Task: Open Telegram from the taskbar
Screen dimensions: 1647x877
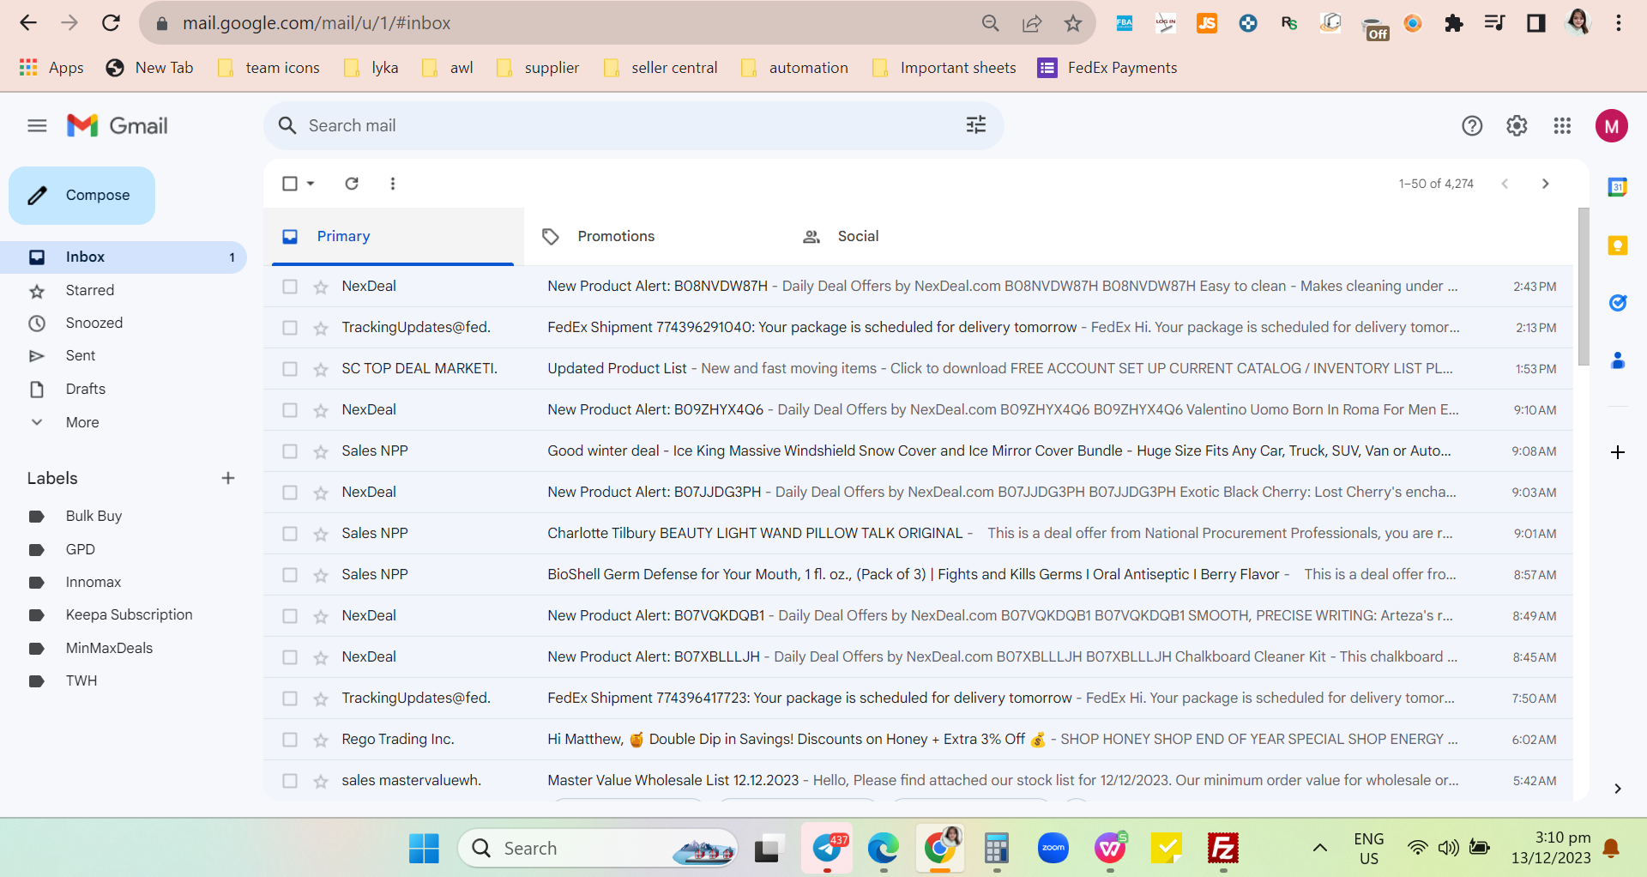Action: pyautogui.click(x=827, y=849)
